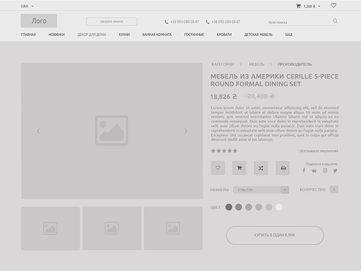Select the second color swatch
This screenshot has height=271, width=361.
point(239,207)
